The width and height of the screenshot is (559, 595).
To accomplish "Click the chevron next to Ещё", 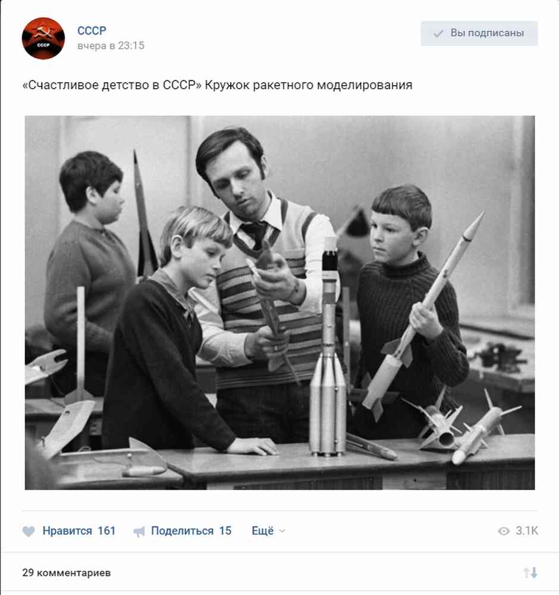I will (282, 531).
